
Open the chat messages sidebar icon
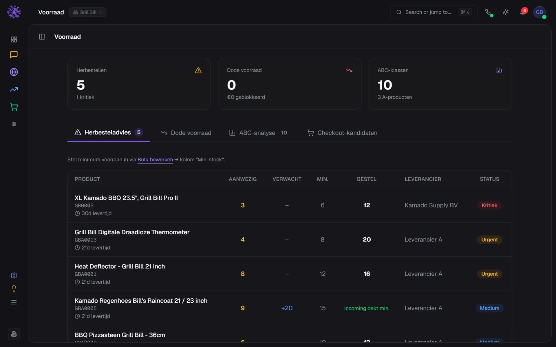14,55
